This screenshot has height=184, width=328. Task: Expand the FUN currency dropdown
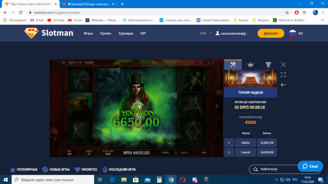[x=206, y=33]
